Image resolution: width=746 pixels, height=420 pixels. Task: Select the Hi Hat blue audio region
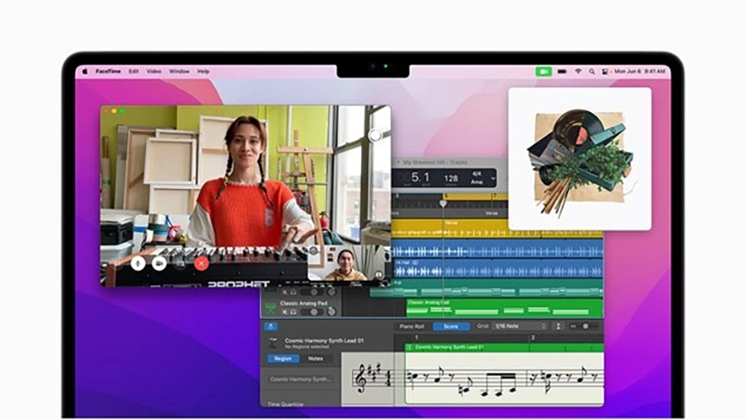498,269
